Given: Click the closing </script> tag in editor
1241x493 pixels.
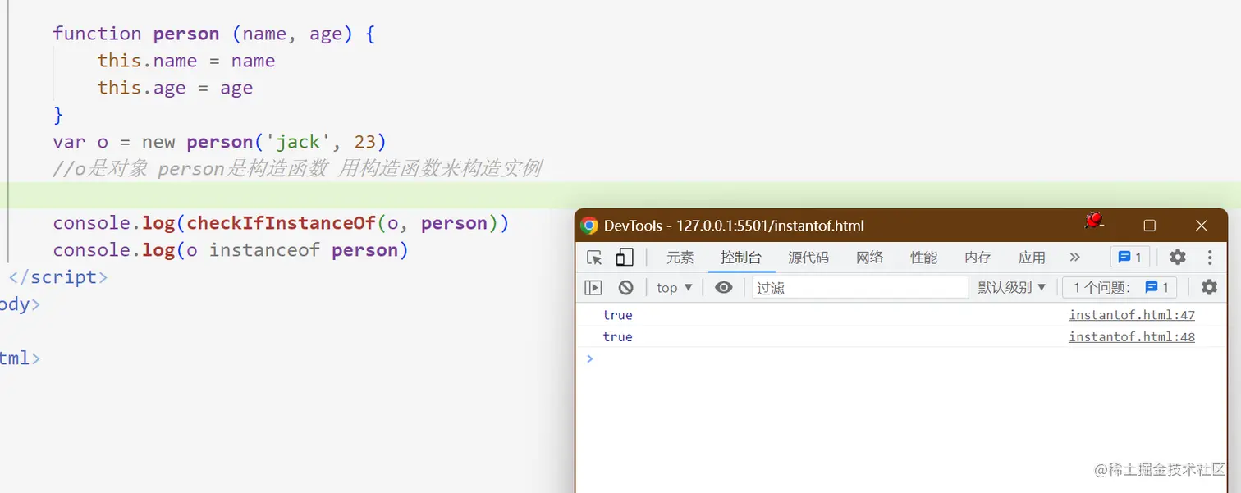Looking at the screenshot, I should coord(58,277).
